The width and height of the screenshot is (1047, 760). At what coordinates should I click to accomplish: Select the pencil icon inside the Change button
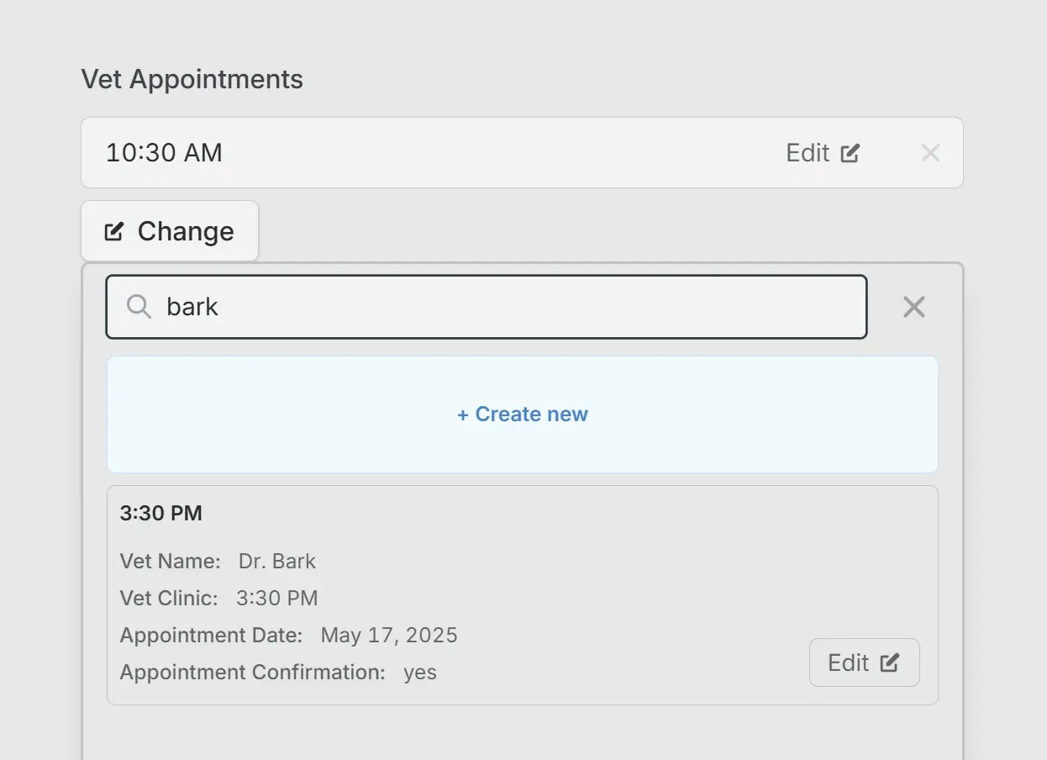(x=114, y=231)
